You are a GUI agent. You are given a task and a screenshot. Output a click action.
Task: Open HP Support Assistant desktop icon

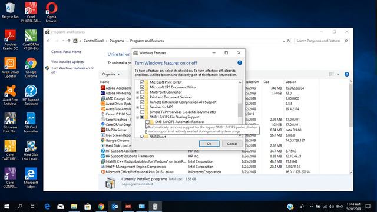(31, 95)
